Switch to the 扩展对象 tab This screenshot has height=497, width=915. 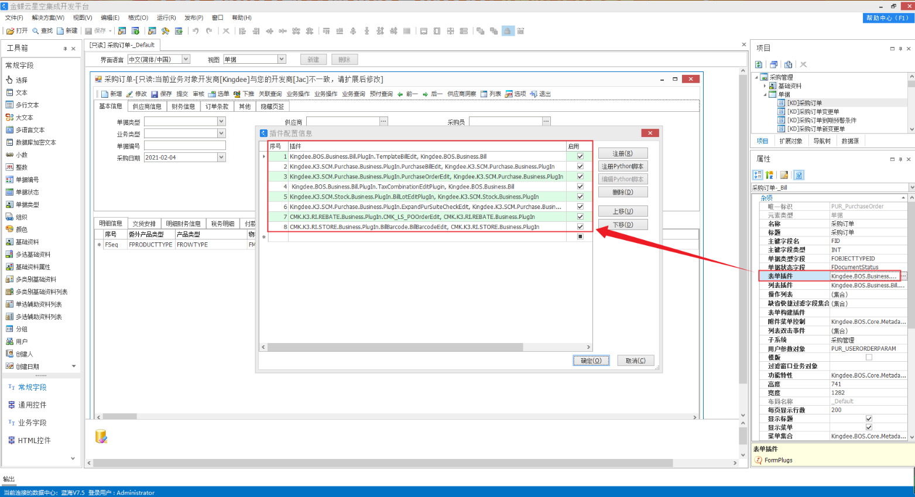(790, 141)
